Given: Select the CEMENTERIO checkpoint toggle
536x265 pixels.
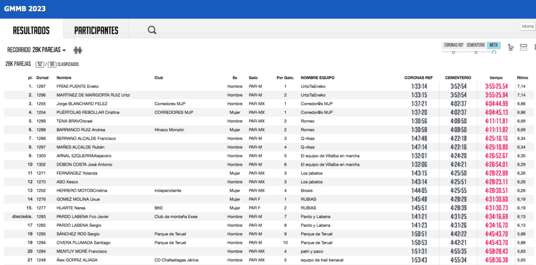Looking at the screenshot, I should (475, 45).
